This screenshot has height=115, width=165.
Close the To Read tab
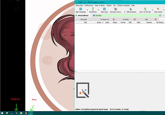(134, 19)
